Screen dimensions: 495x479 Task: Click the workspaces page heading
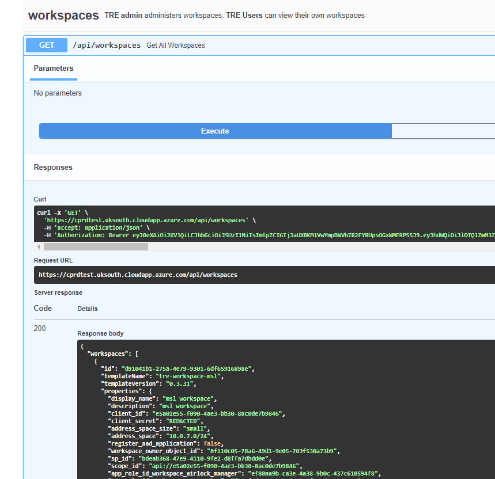tap(63, 15)
